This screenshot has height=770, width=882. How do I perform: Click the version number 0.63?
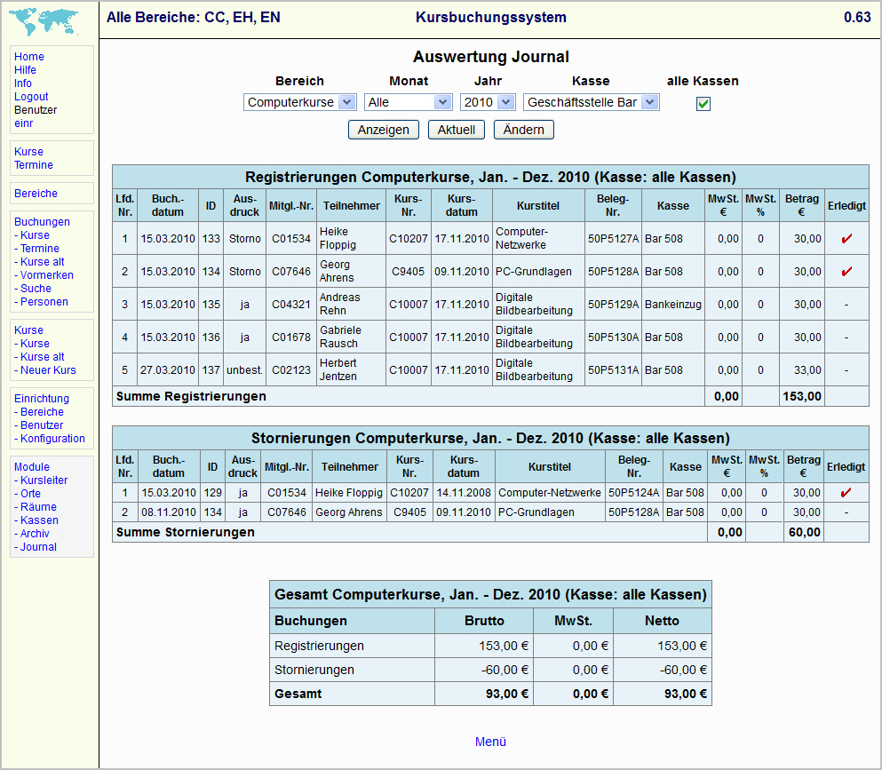point(857,18)
